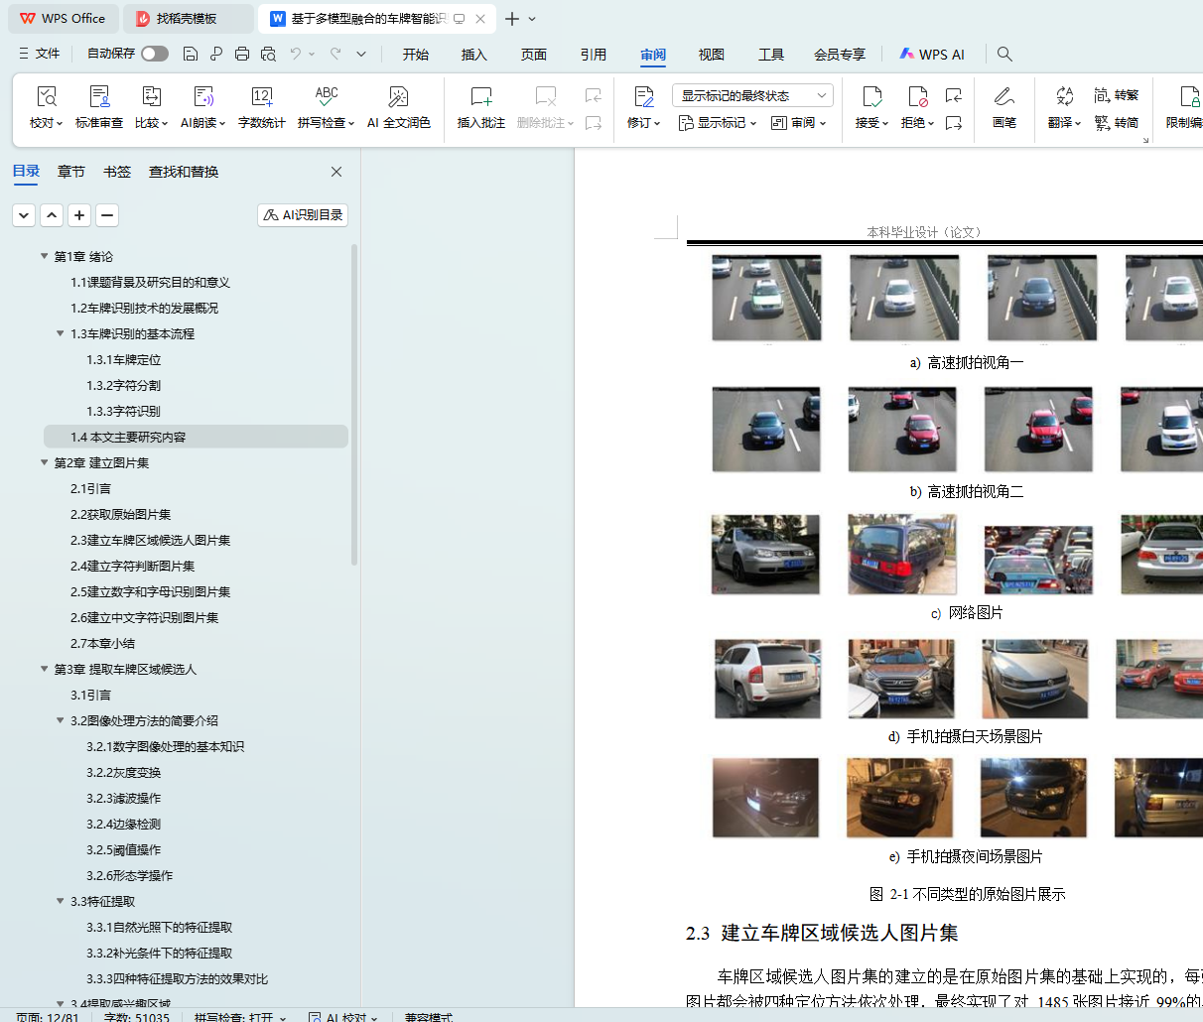Image resolution: width=1203 pixels, height=1022 pixels.
Task: Jump to 2.3 建立车牌区域候选人图片集 in the outline
Action: click(x=150, y=540)
